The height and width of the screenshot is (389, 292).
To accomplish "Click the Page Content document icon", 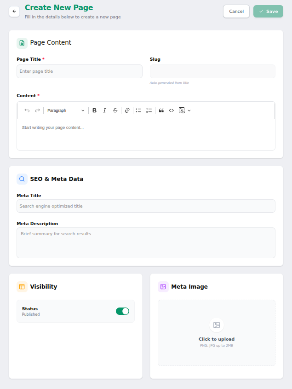I will pos(22,43).
